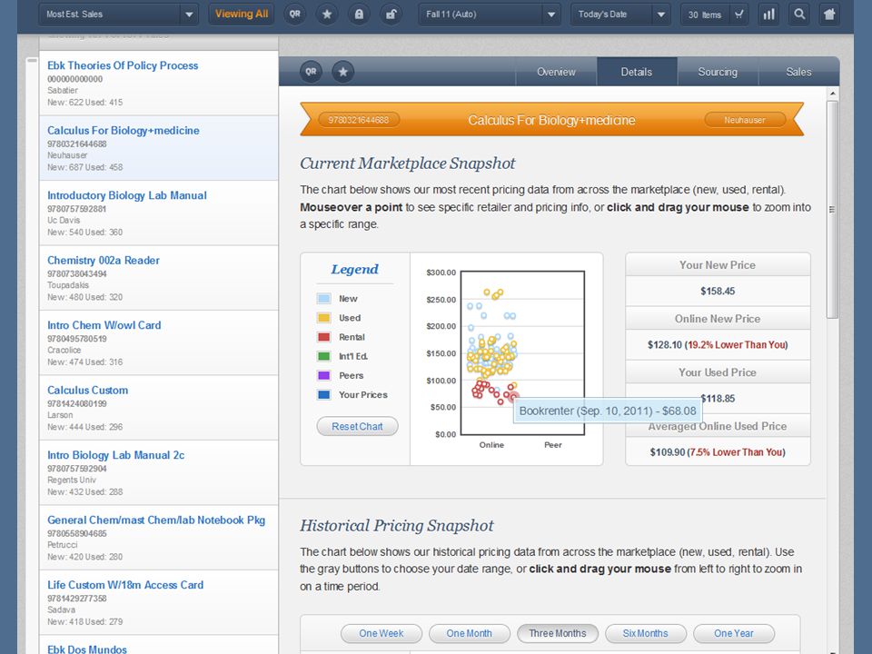The width and height of the screenshot is (872, 654).
Task: Go to the home icon
Action: pyautogui.click(x=829, y=14)
